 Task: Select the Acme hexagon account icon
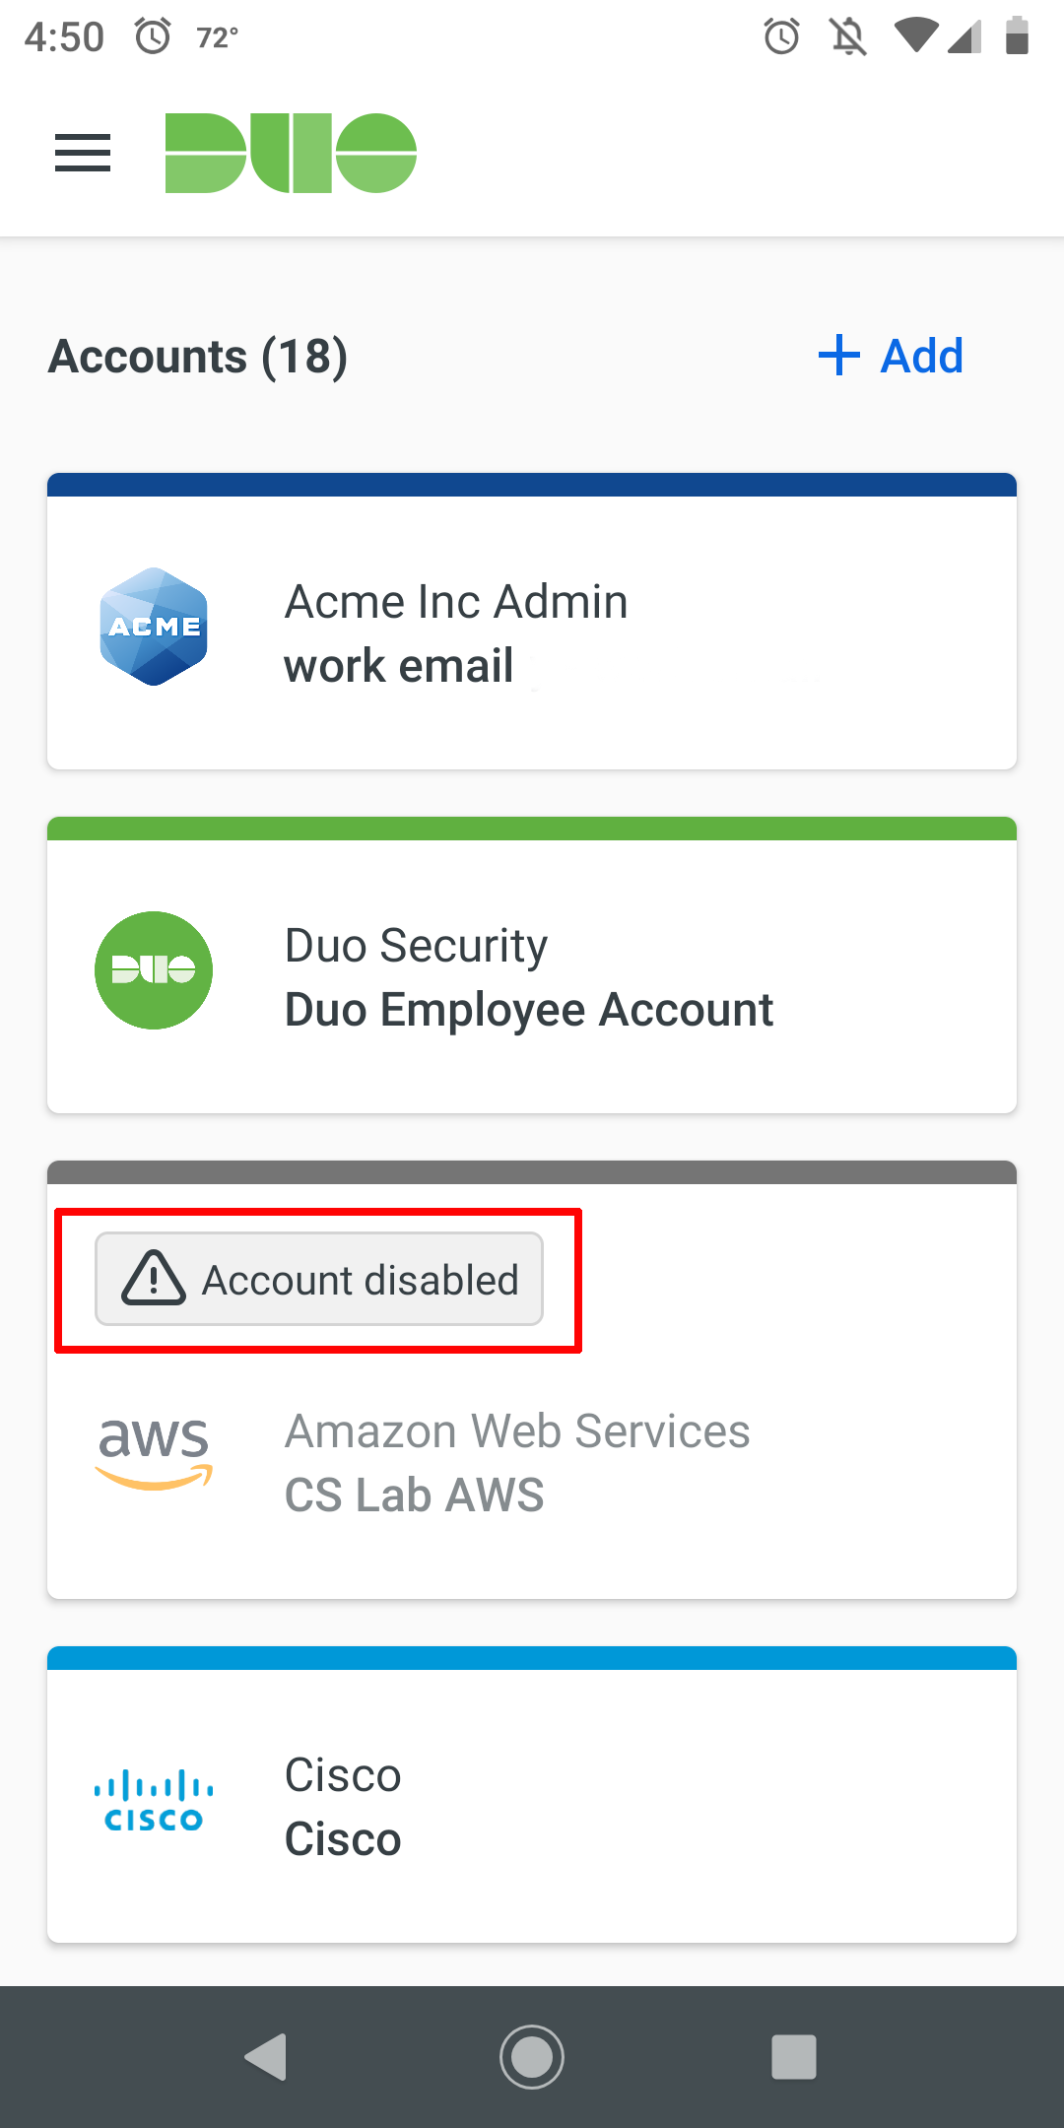tap(153, 628)
